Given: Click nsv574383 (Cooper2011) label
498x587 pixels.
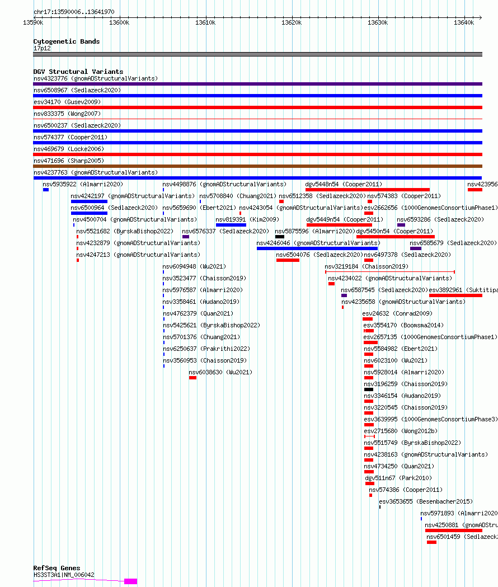Looking at the screenshot, I should [x=404, y=196].
